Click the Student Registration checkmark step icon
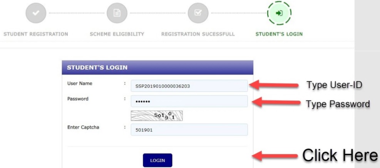 tap(36, 13)
